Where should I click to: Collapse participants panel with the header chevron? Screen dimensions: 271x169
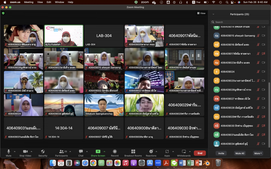click(x=213, y=14)
